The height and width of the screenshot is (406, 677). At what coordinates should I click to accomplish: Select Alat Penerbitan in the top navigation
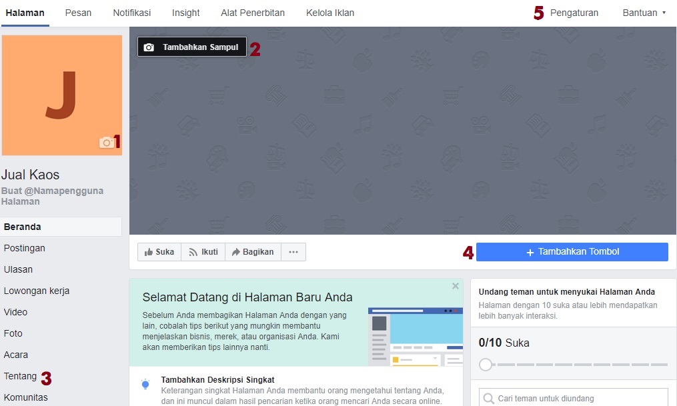pyautogui.click(x=253, y=12)
